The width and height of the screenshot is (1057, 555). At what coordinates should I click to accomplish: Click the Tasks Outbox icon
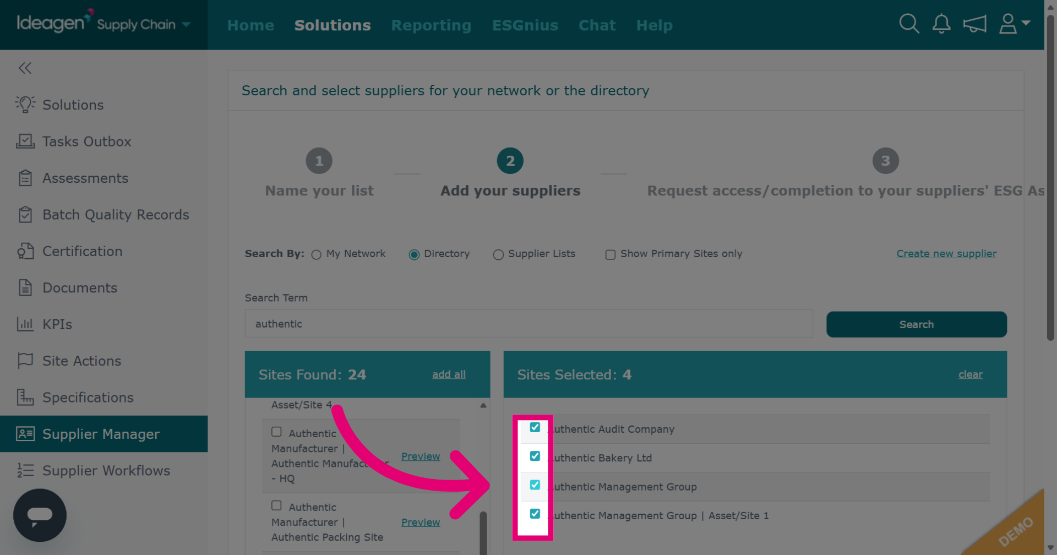[x=25, y=142]
